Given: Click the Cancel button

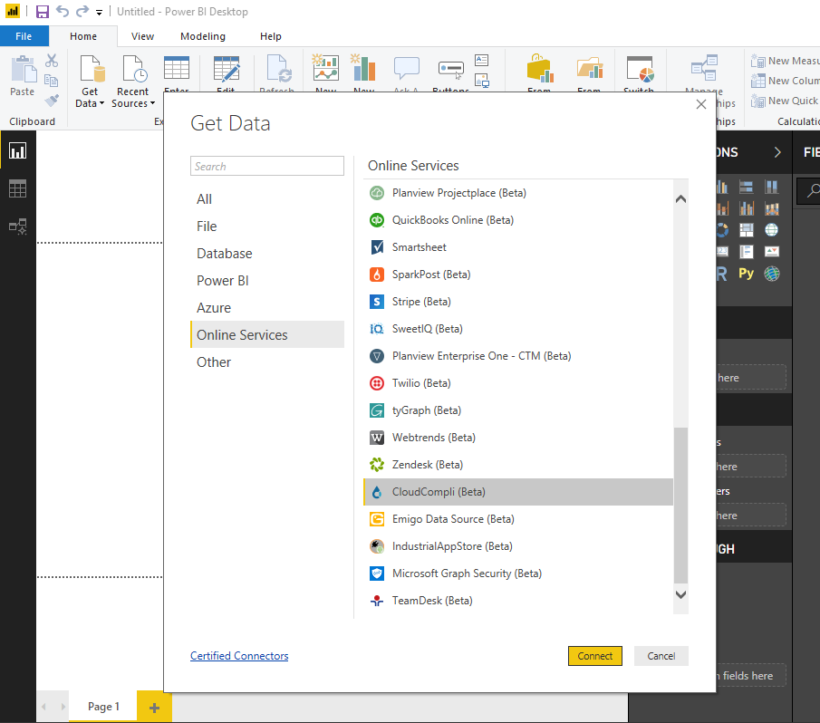Looking at the screenshot, I should [x=661, y=656].
